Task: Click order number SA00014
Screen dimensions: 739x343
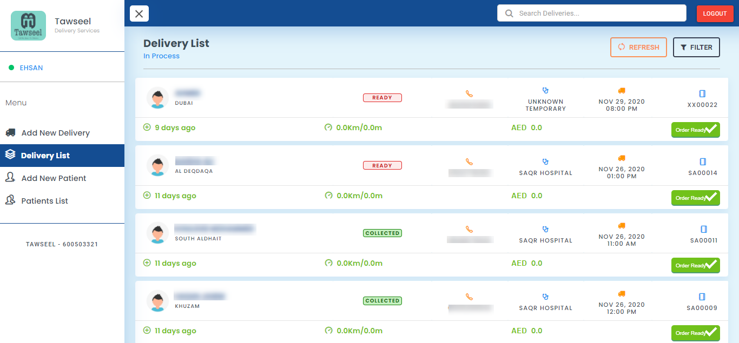Action: click(x=703, y=173)
